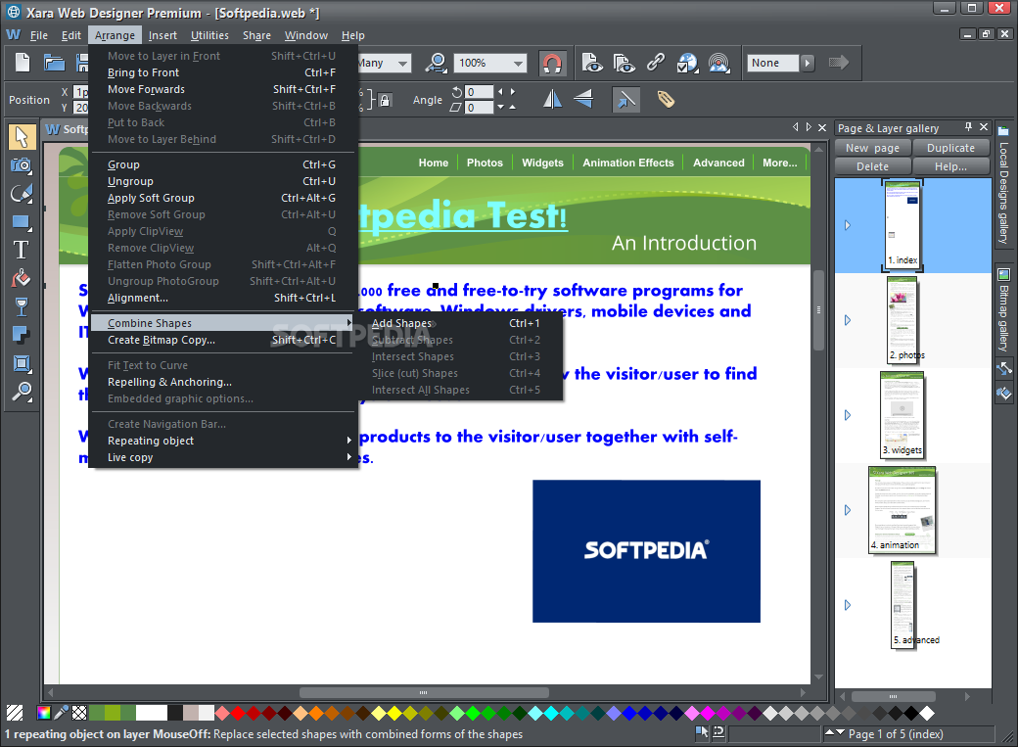Viewport: 1018px width, 747px height.
Task: Open the Alignment dialog entry
Action: coord(223,299)
